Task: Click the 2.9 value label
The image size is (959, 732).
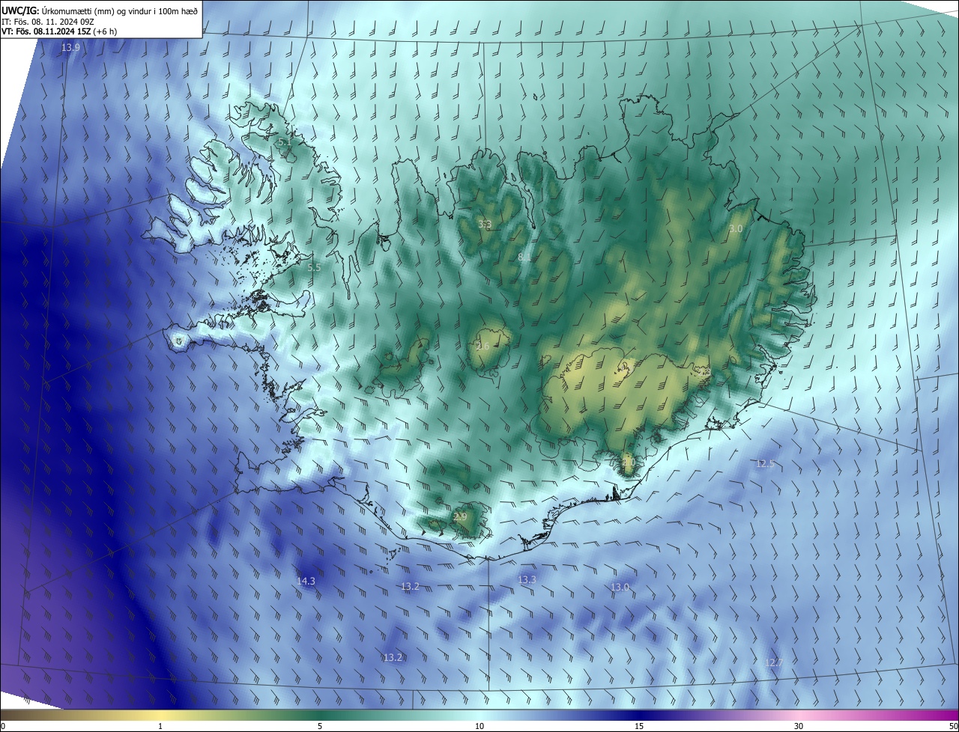Action: click(x=460, y=516)
